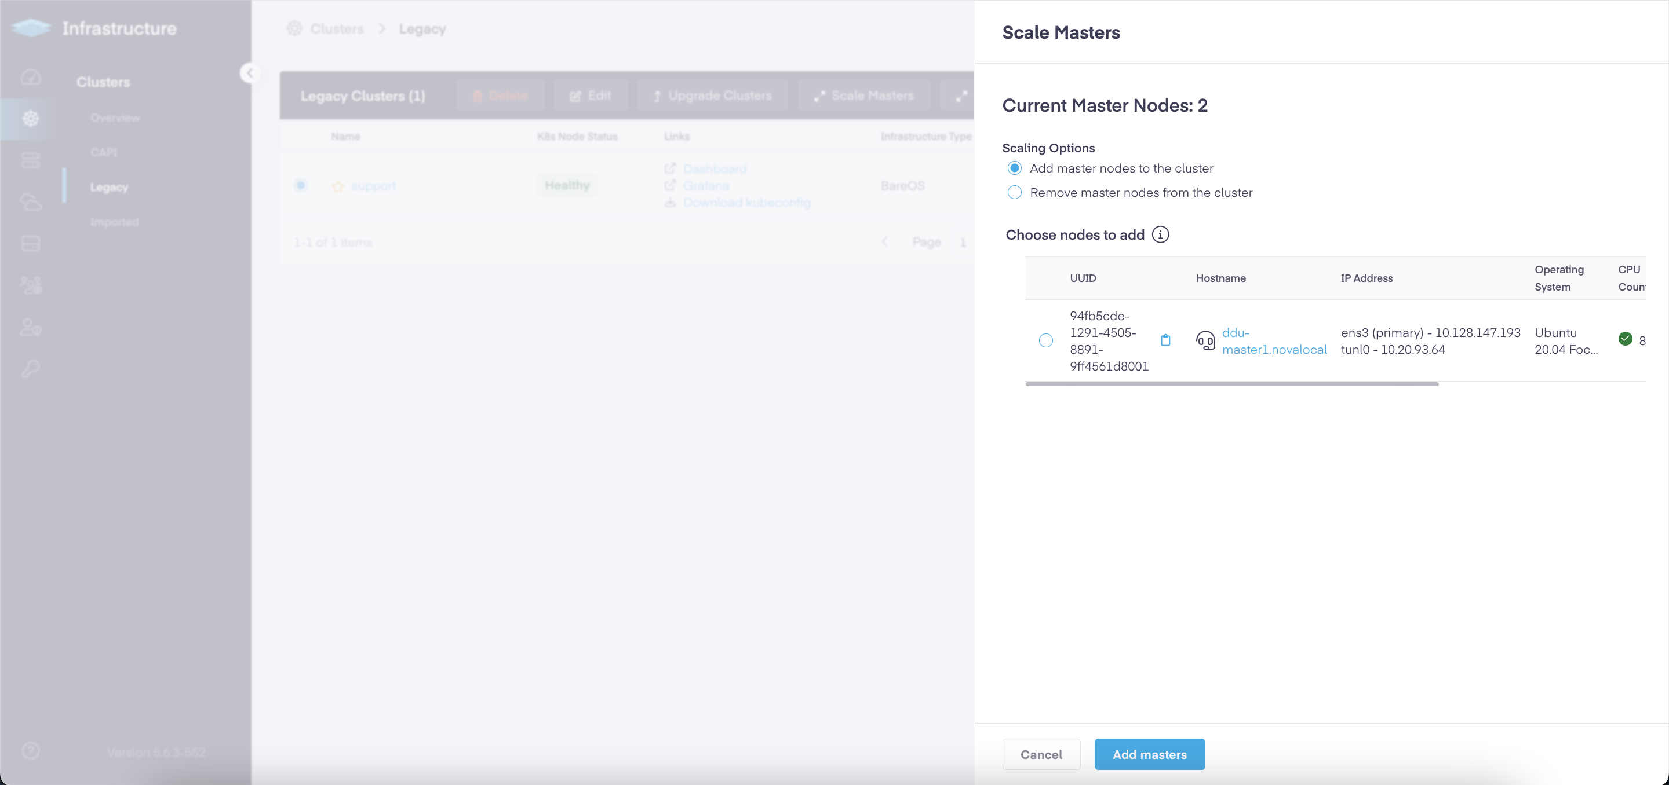
Task: Click the help question mark icon
Action: (x=31, y=751)
